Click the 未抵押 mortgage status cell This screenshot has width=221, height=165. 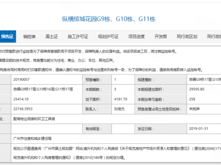194,109
